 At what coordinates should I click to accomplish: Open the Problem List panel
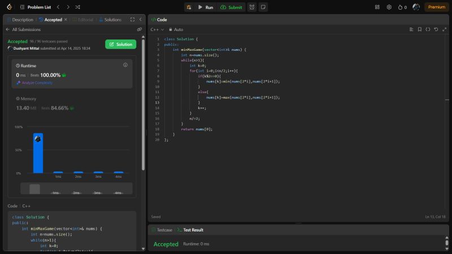pos(36,7)
